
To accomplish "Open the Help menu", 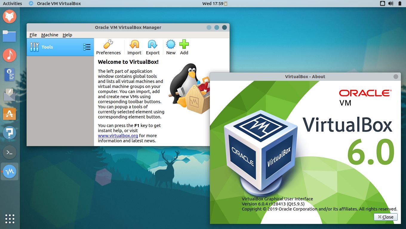I will click(67, 35).
